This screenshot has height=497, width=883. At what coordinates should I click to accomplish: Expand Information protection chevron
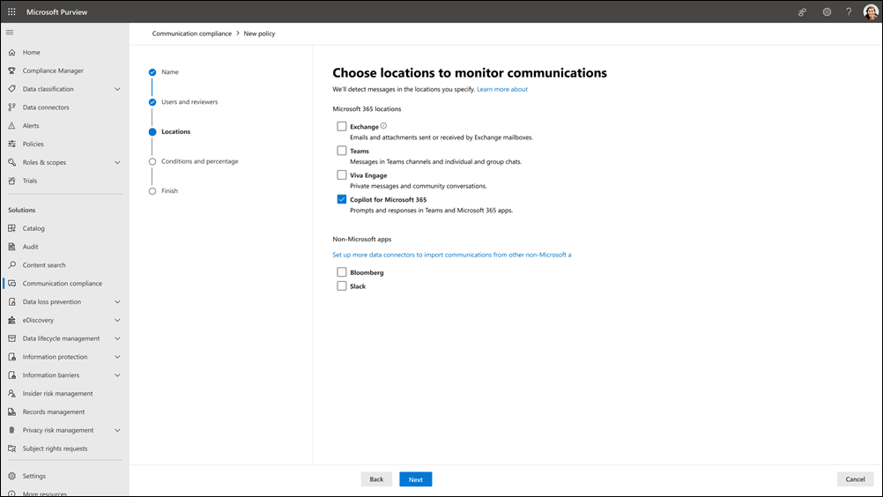point(117,357)
